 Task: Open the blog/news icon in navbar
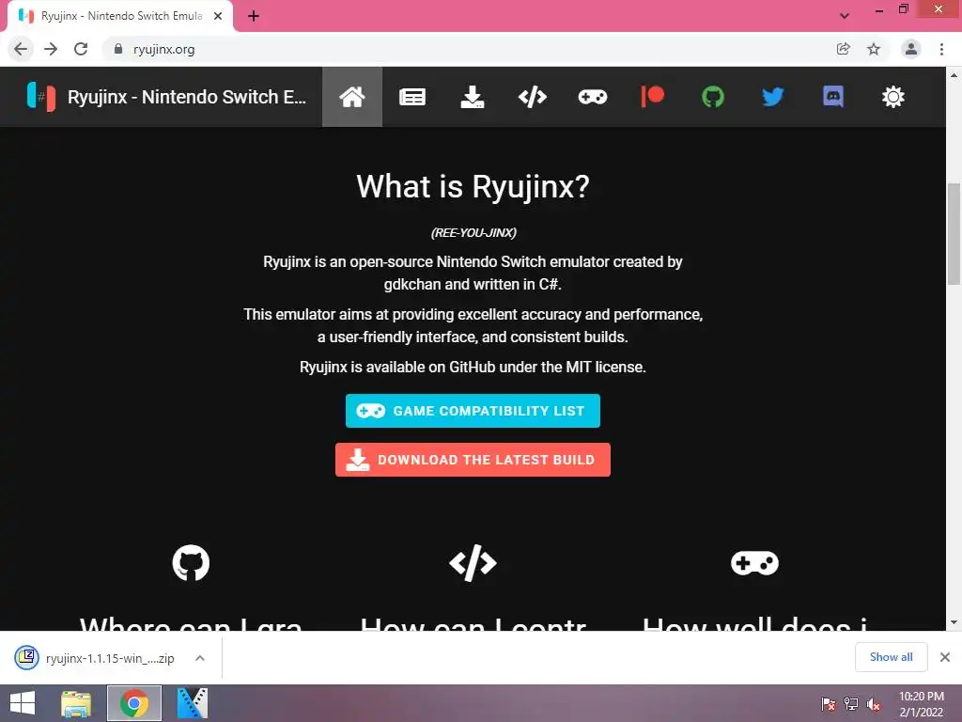tap(412, 97)
